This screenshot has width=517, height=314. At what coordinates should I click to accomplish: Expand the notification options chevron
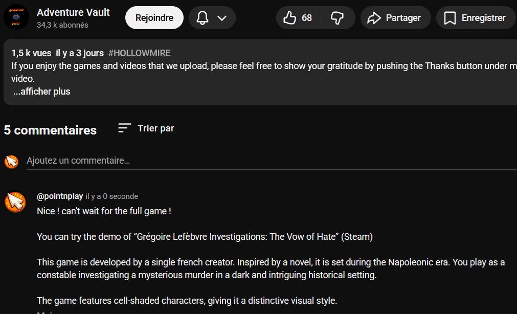click(x=222, y=18)
